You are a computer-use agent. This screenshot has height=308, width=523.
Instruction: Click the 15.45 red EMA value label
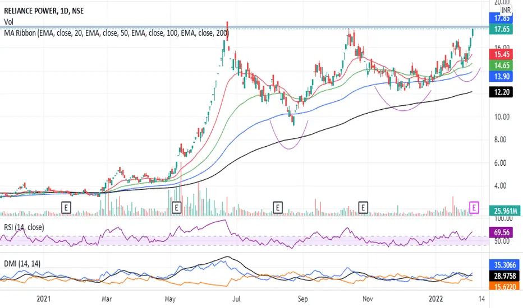click(x=501, y=54)
